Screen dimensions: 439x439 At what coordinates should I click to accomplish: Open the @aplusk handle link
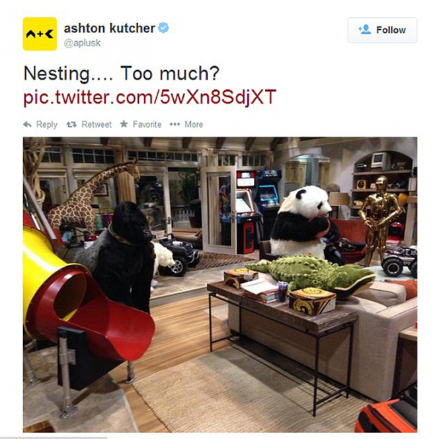click(x=82, y=43)
